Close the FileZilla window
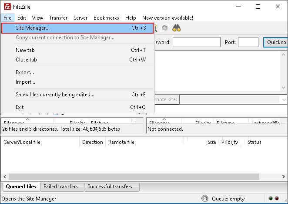 pyautogui.click(x=278, y=7)
